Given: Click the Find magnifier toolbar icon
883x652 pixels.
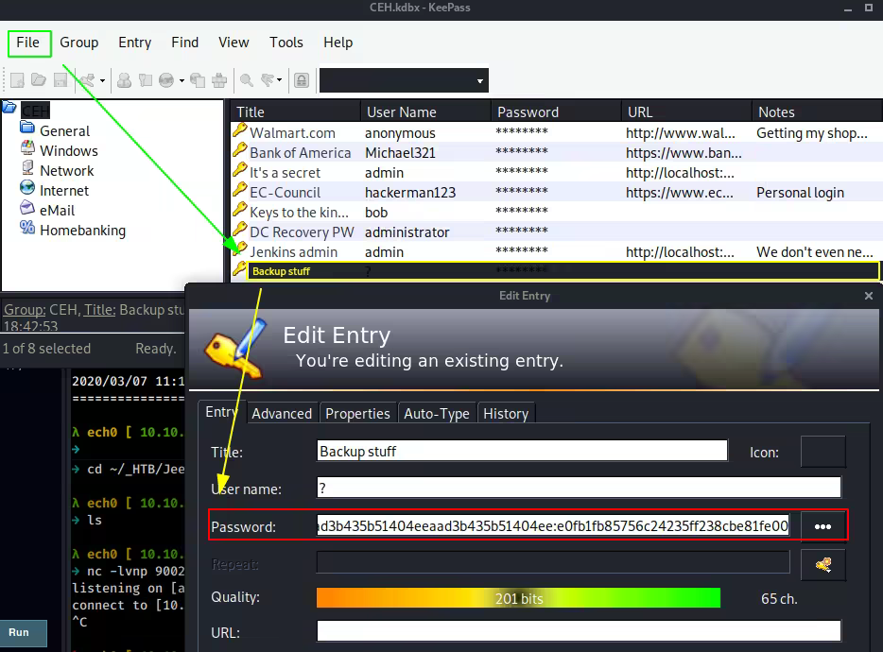Looking at the screenshot, I should (x=246, y=80).
